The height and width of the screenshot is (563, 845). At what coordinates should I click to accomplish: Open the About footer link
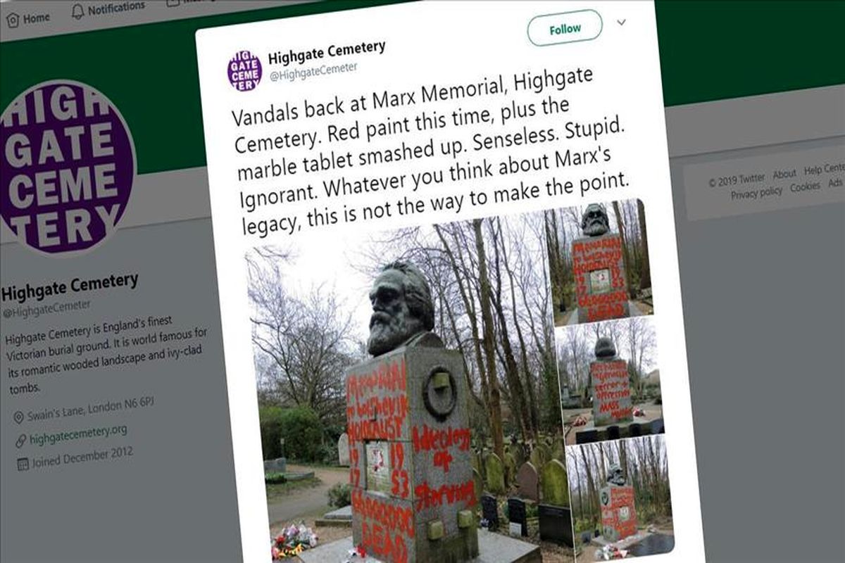pyautogui.click(x=784, y=173)
